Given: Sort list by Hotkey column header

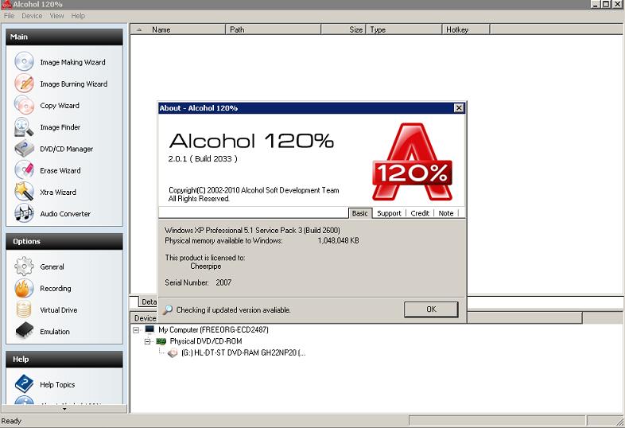Looking at the screenshot, I should coord(466,29).
